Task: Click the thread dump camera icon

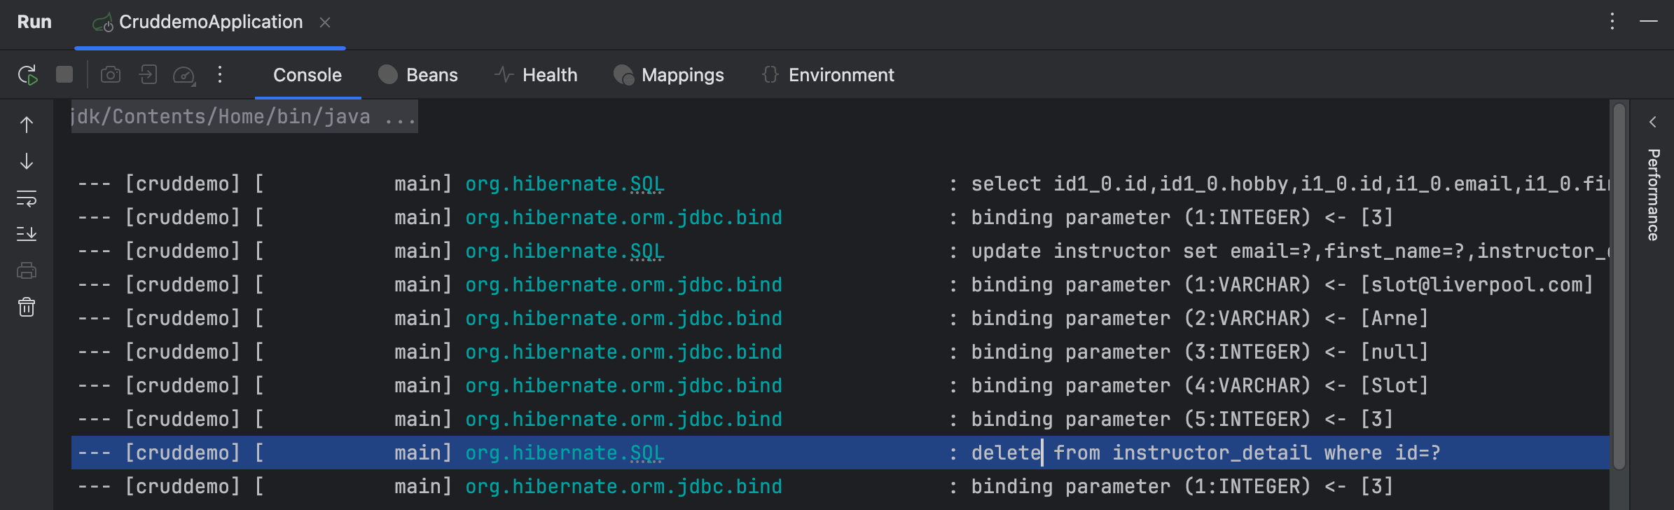Action: (111, 75)
